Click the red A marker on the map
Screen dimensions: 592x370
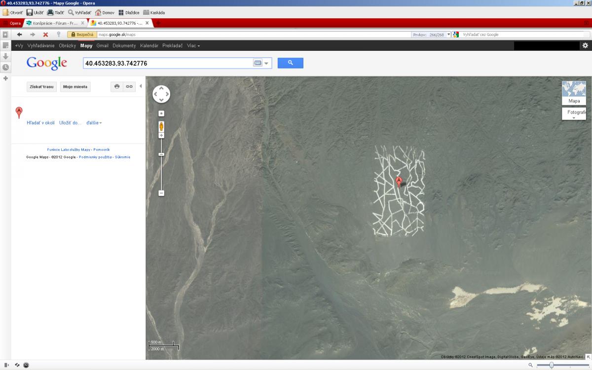pyautogui.click(x=399, y=182)
